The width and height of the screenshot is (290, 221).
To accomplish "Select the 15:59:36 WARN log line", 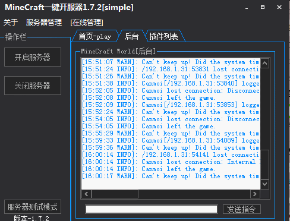I will click(x=171, y=147).
